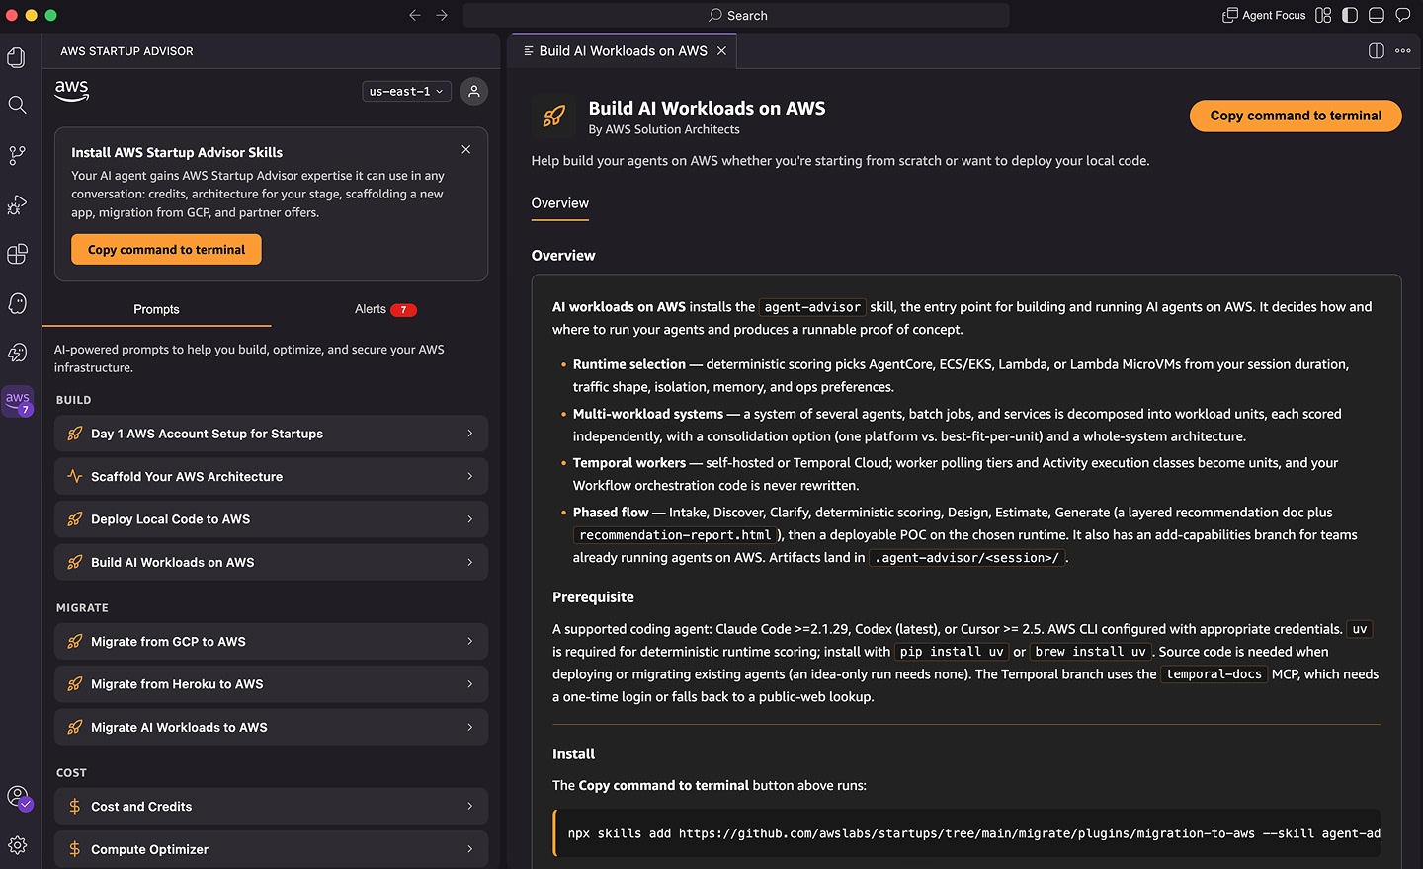Viewport: 1423px width, 869px height.
Task: Click the npx skills add command block
Action: 966,833
